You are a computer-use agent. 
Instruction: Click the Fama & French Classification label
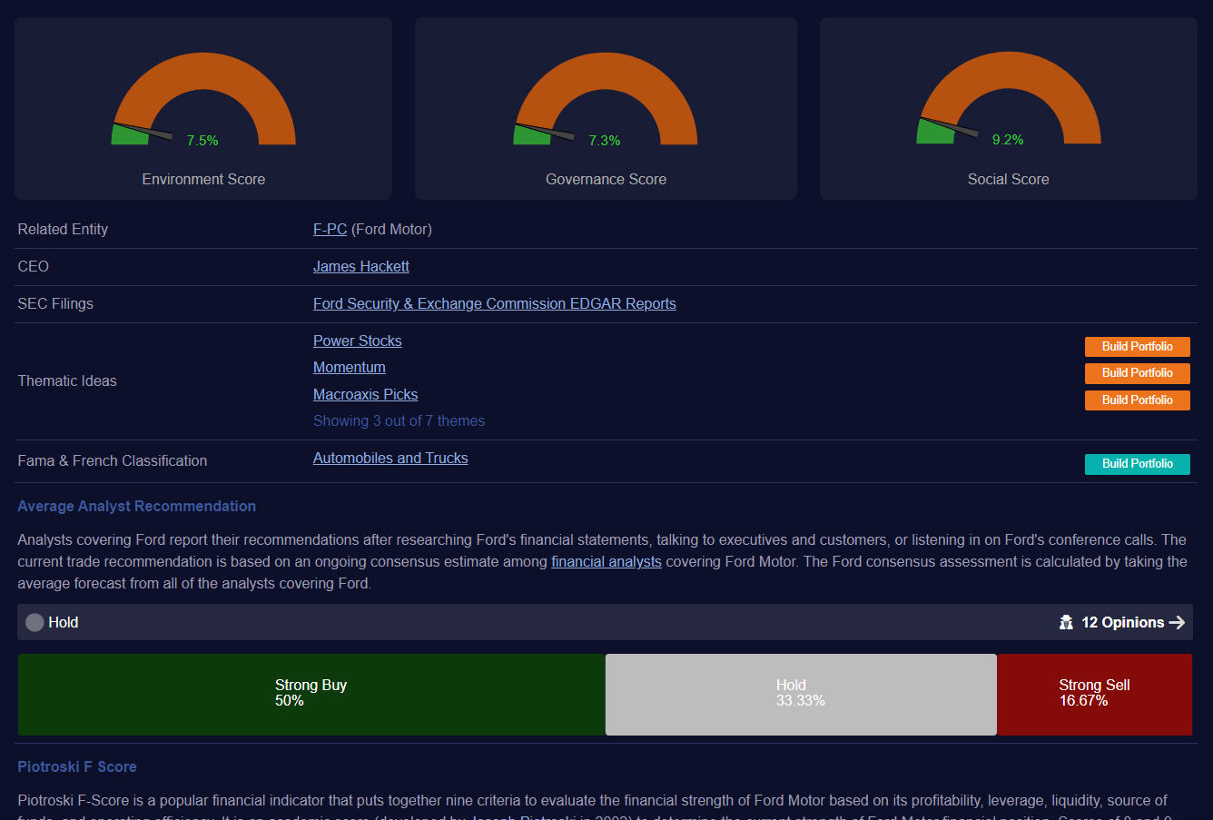pyautogui.click(x=113, y=461)
